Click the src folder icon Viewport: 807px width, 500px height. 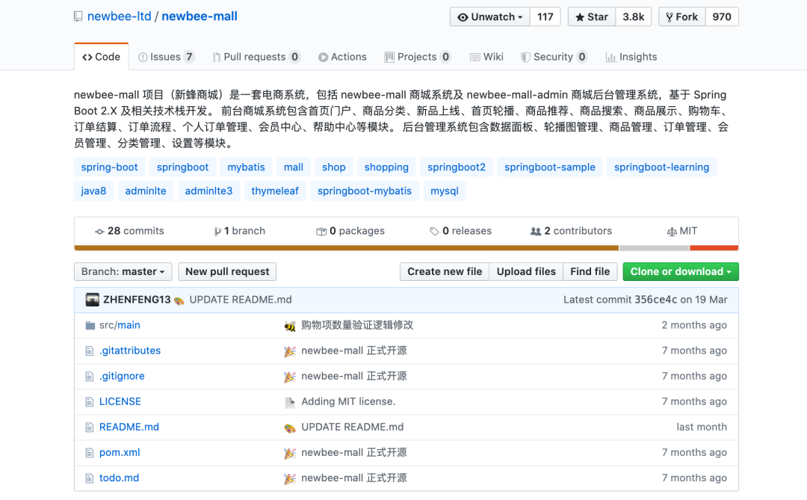click(x=90, y=325)
